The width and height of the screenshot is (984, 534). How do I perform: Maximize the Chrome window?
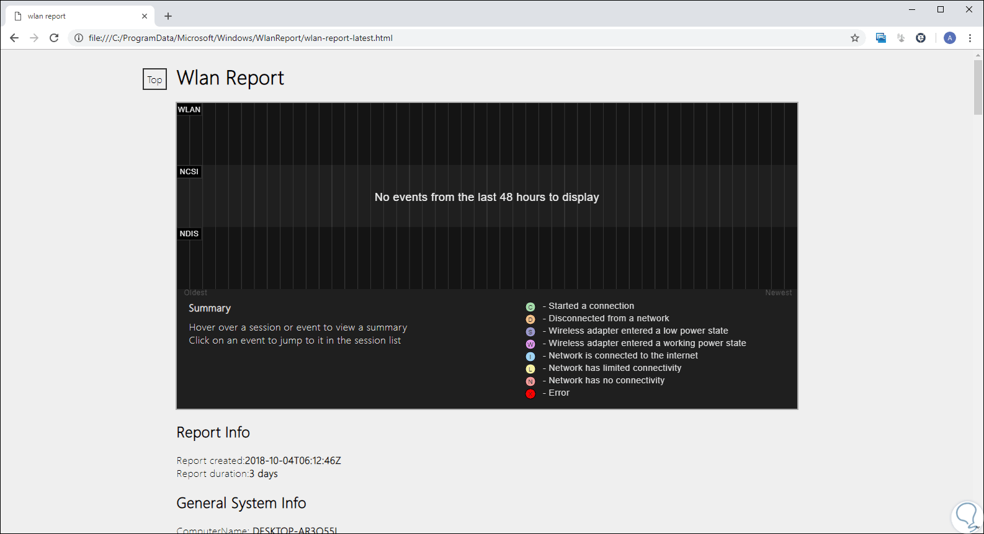[941, 9]
